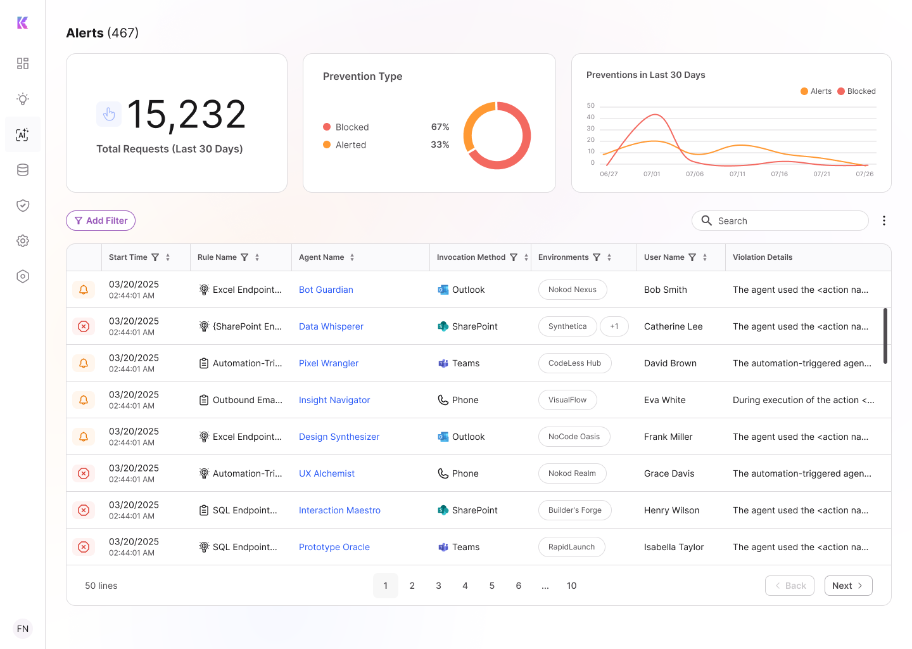The height and width of the screenshot is (649, 912).
Task: Click the FN user avatar
Action: pos(23,629)
